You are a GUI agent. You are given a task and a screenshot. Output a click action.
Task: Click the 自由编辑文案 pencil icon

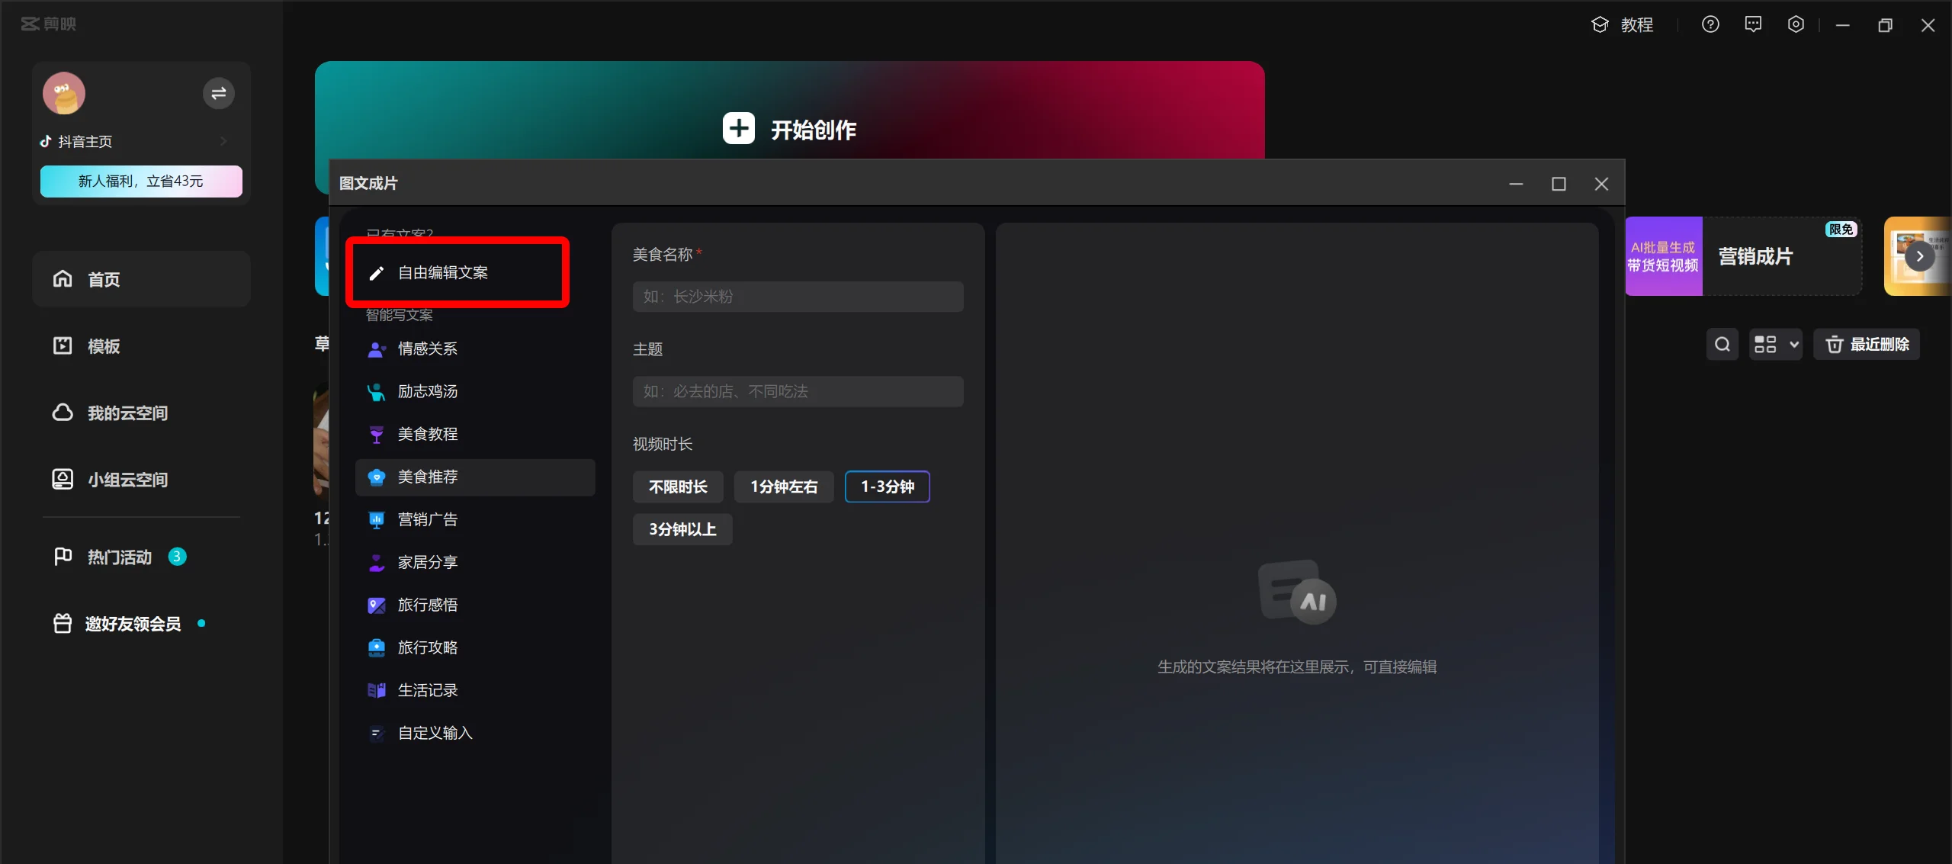[x=376, y=273]
